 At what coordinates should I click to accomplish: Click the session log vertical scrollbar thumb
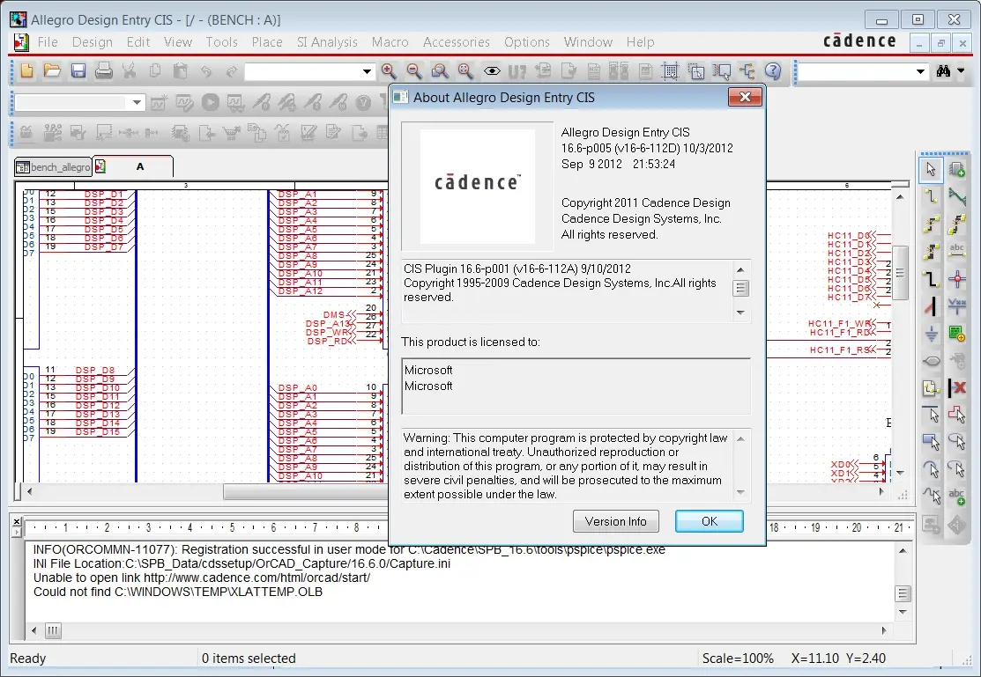(903, 593)
